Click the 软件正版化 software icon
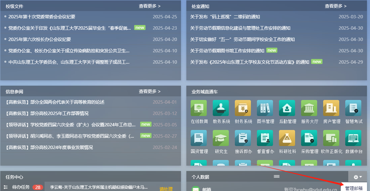The image size is (370, 191). 331,138
